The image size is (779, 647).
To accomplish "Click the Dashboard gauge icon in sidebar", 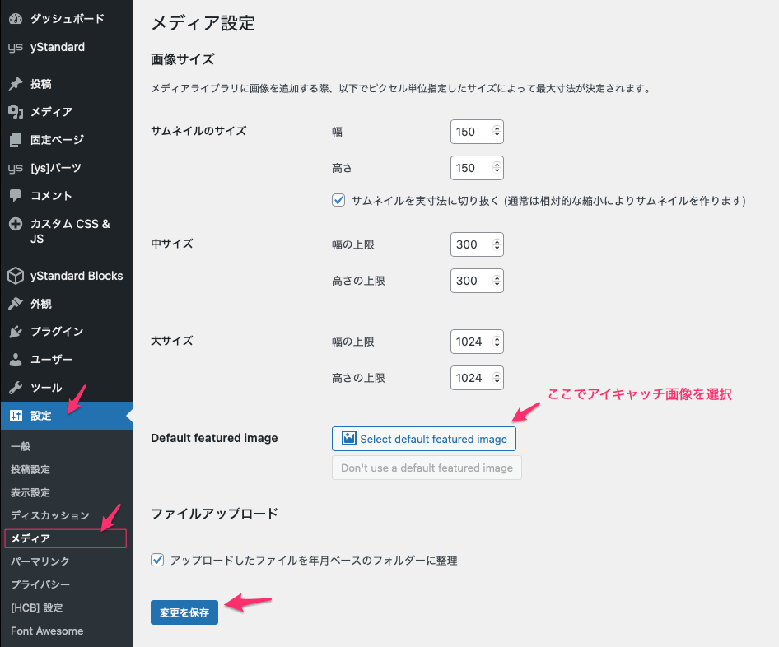I will point(15,19).
